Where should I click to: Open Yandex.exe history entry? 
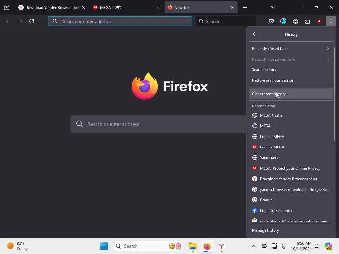pos(291,157)
